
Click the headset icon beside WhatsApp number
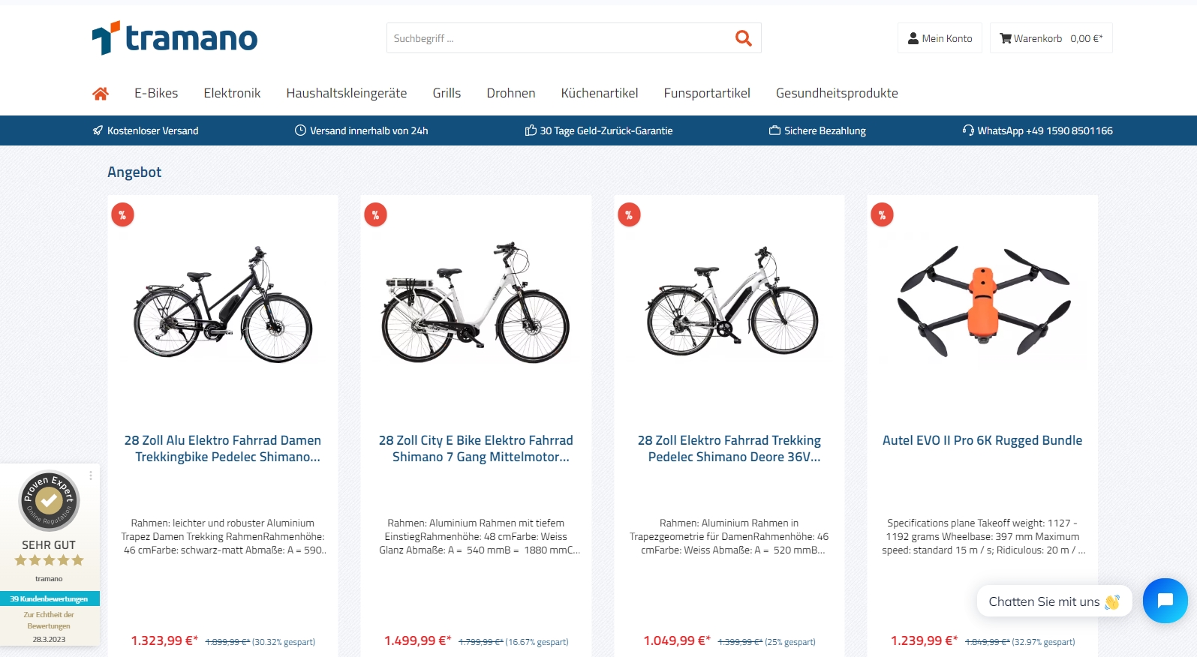968,130
